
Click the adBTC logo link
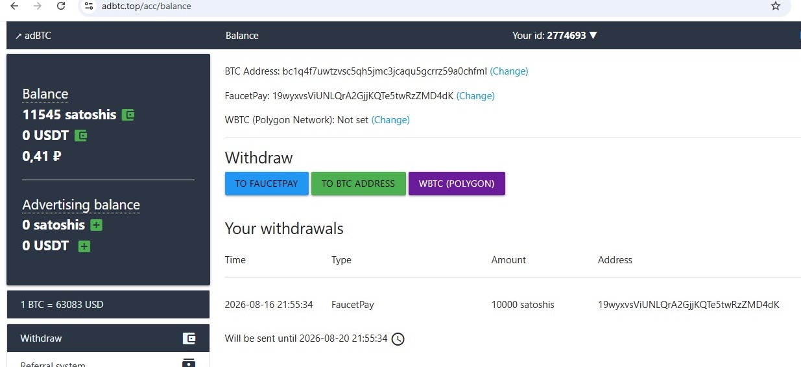[33, 36]
